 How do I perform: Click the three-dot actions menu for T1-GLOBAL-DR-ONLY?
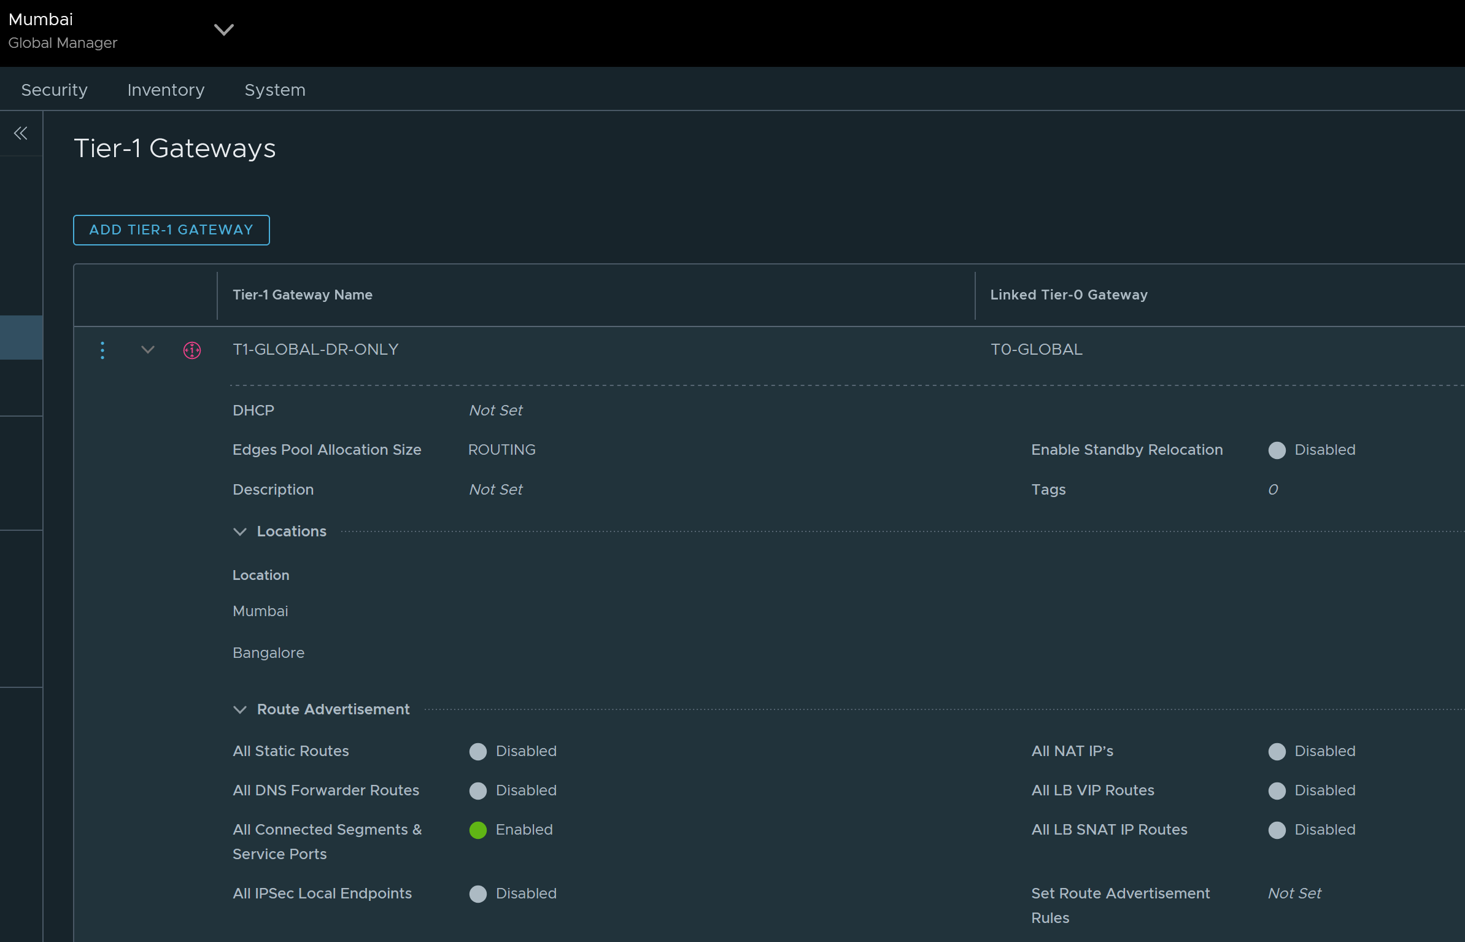coord(102,350)
